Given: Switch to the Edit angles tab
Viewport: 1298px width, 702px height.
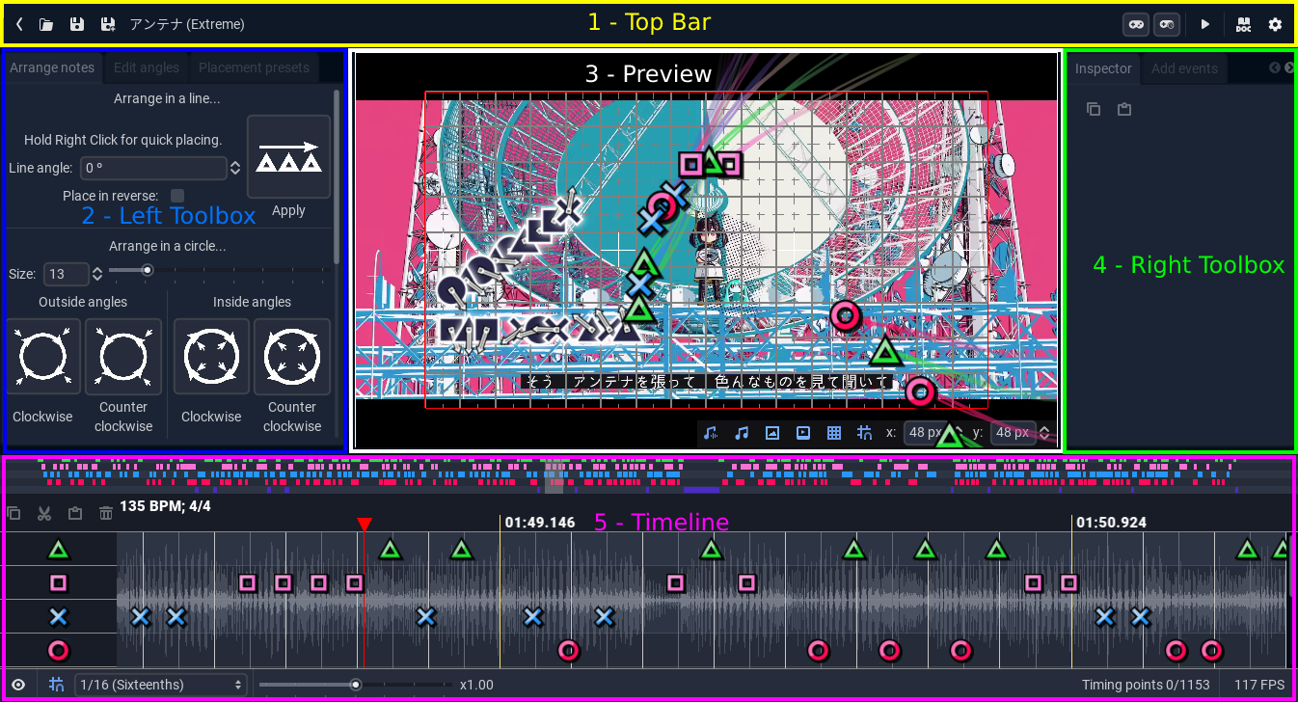Looking at the screenshot, I should (x=147, y=67).
